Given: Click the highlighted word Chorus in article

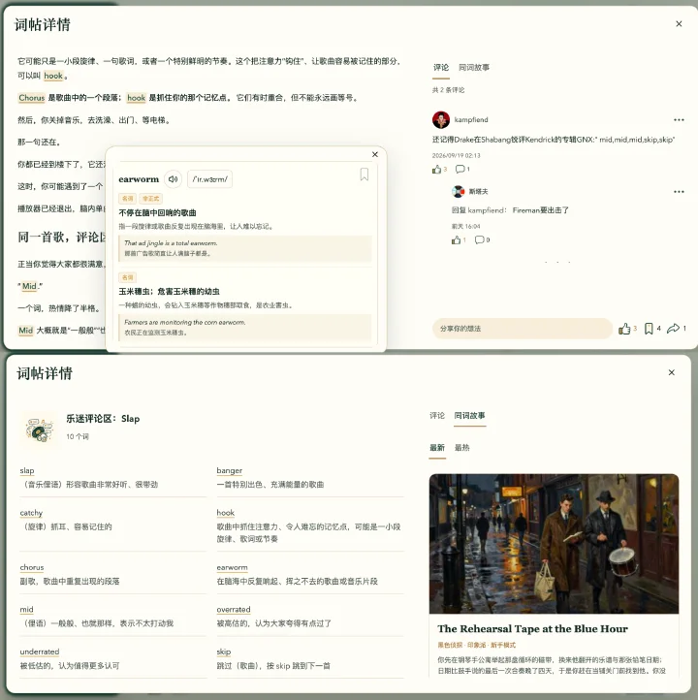Looking at the screenshot, I should pyautogui.click(x=32, y=97).
